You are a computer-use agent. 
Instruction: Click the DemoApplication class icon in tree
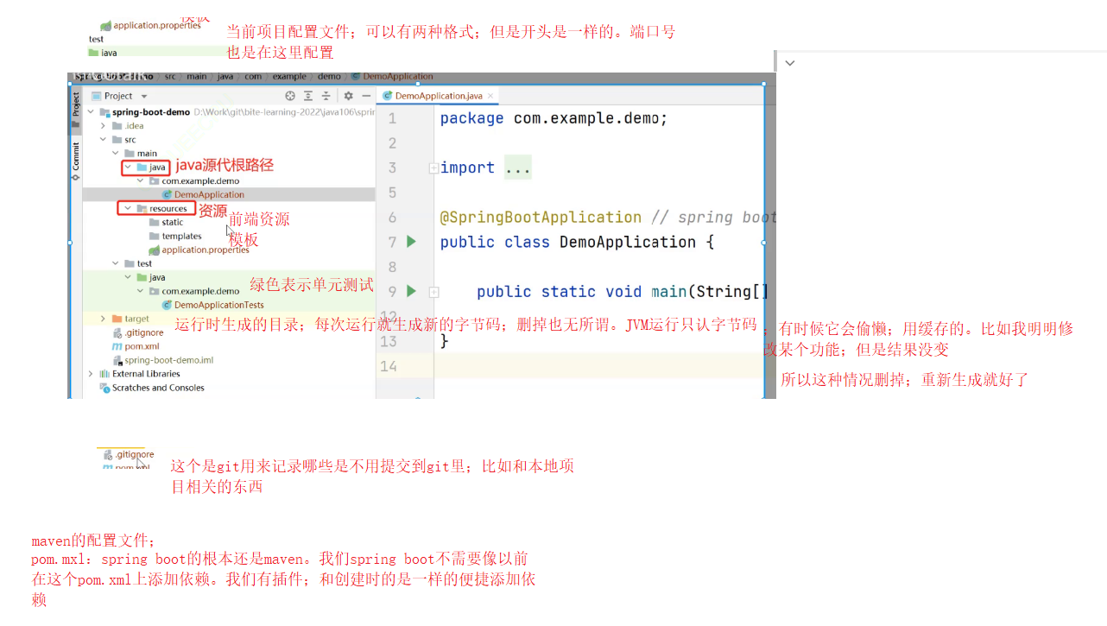pyautogui.click(x=168, y=195)
